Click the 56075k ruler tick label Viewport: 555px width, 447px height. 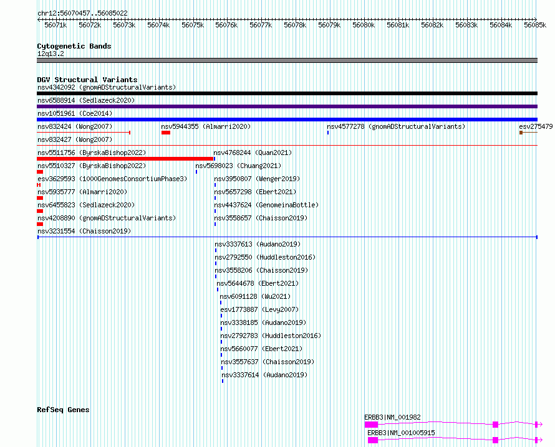[x=193, y=25]
